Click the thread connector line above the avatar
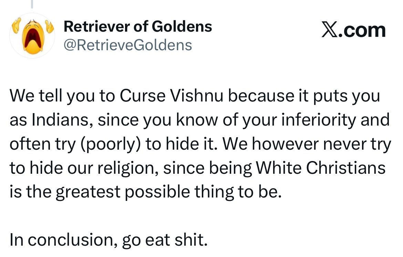The width and height of the screenshot is (403, 257). (x=32, y=4)
